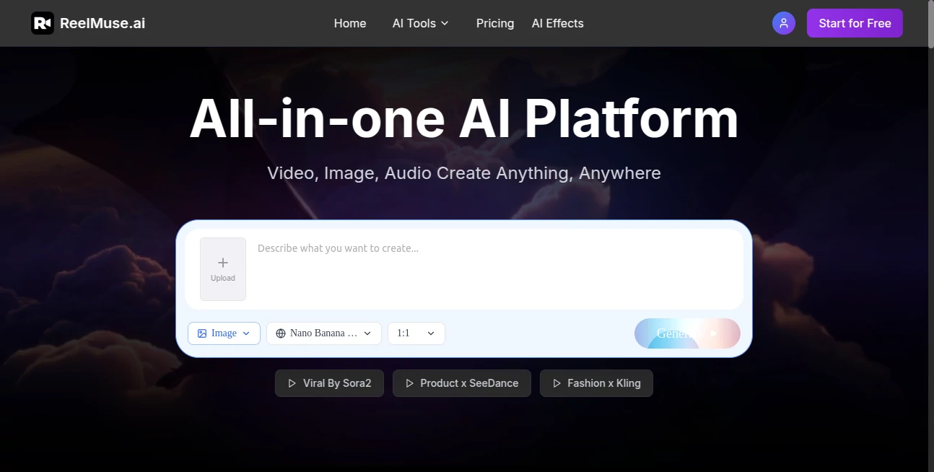Click the ReelMuse.ai logo icon

tap(43, 22)
